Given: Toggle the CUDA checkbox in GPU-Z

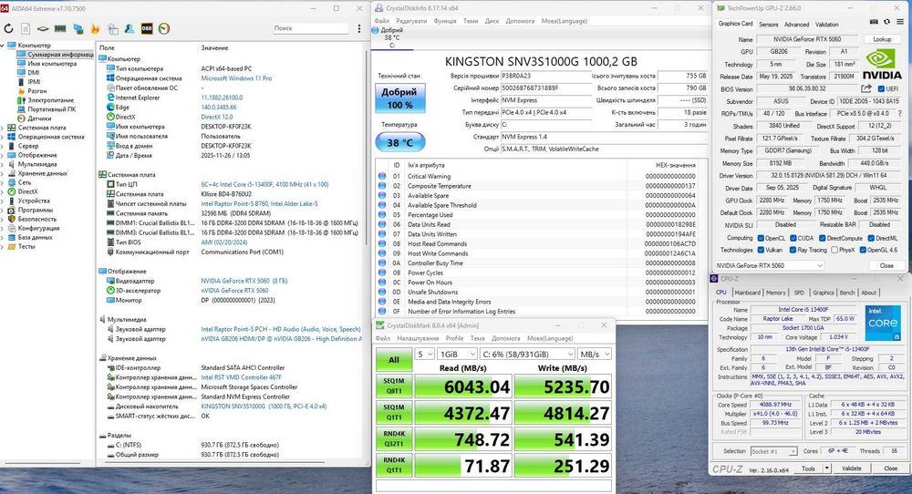Looking at the screenshot, I should pyautogui.click(x=793, y=238).
